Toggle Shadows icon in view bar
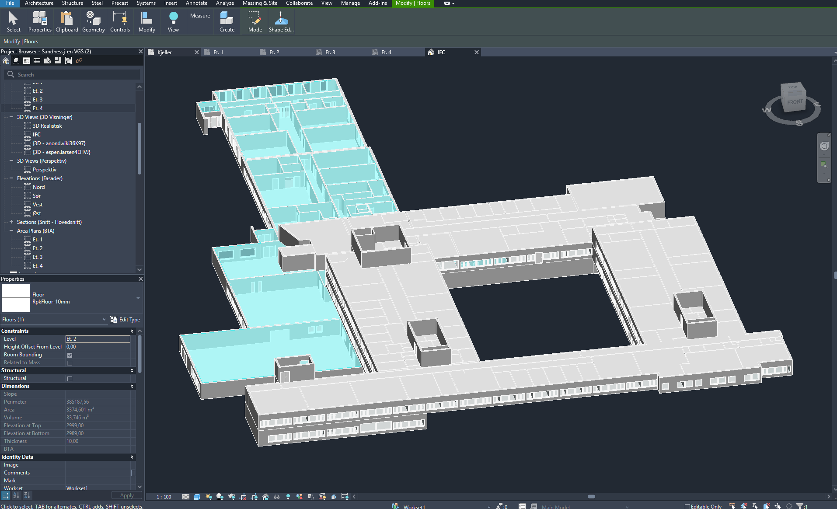 click(220, 497)
